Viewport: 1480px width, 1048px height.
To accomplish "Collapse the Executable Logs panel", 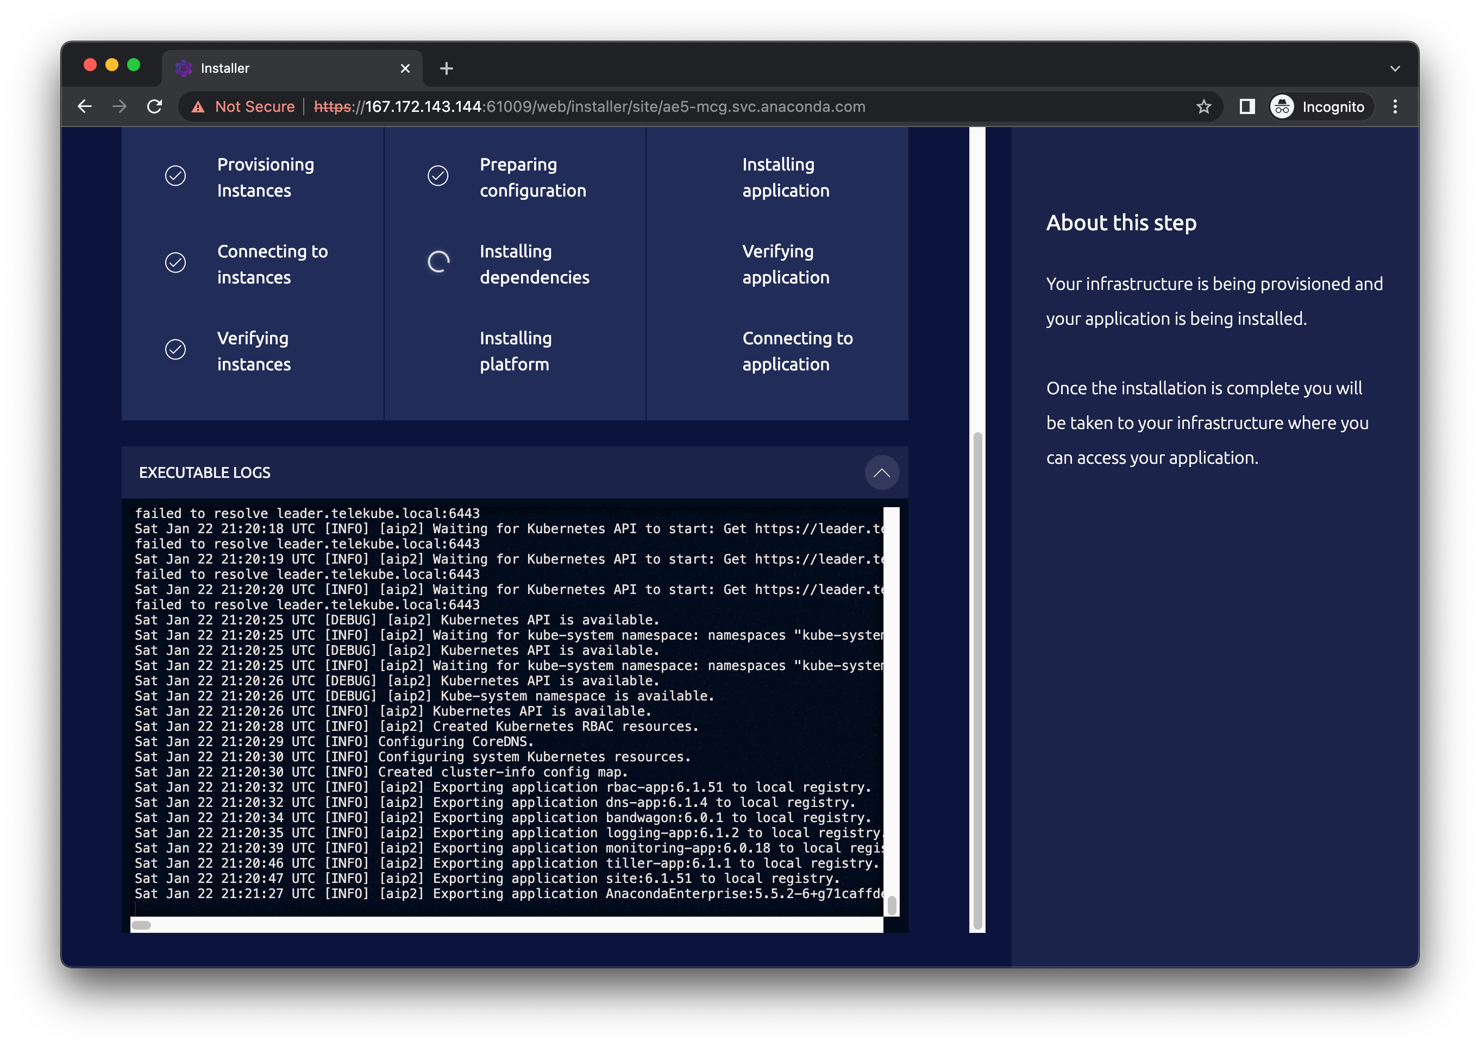I will pyautogui.click(x=881, y=472).
